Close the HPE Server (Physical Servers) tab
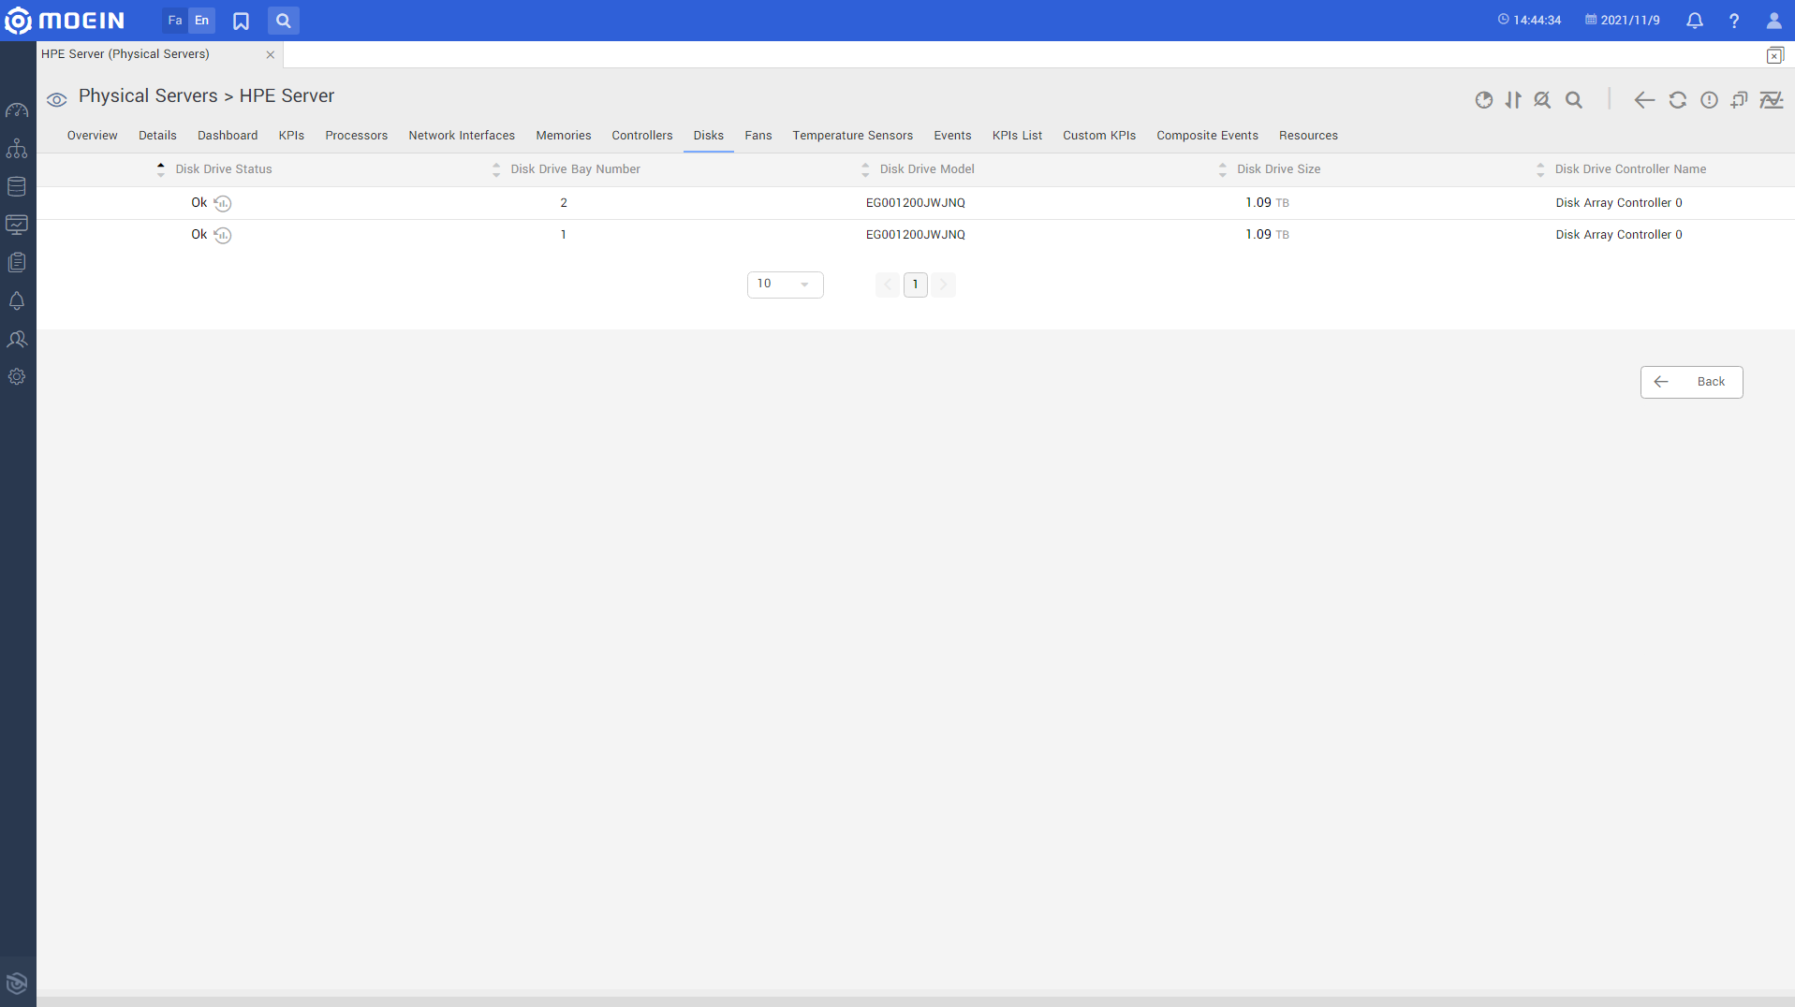1795x1007 pixels. tap(271, 54)
